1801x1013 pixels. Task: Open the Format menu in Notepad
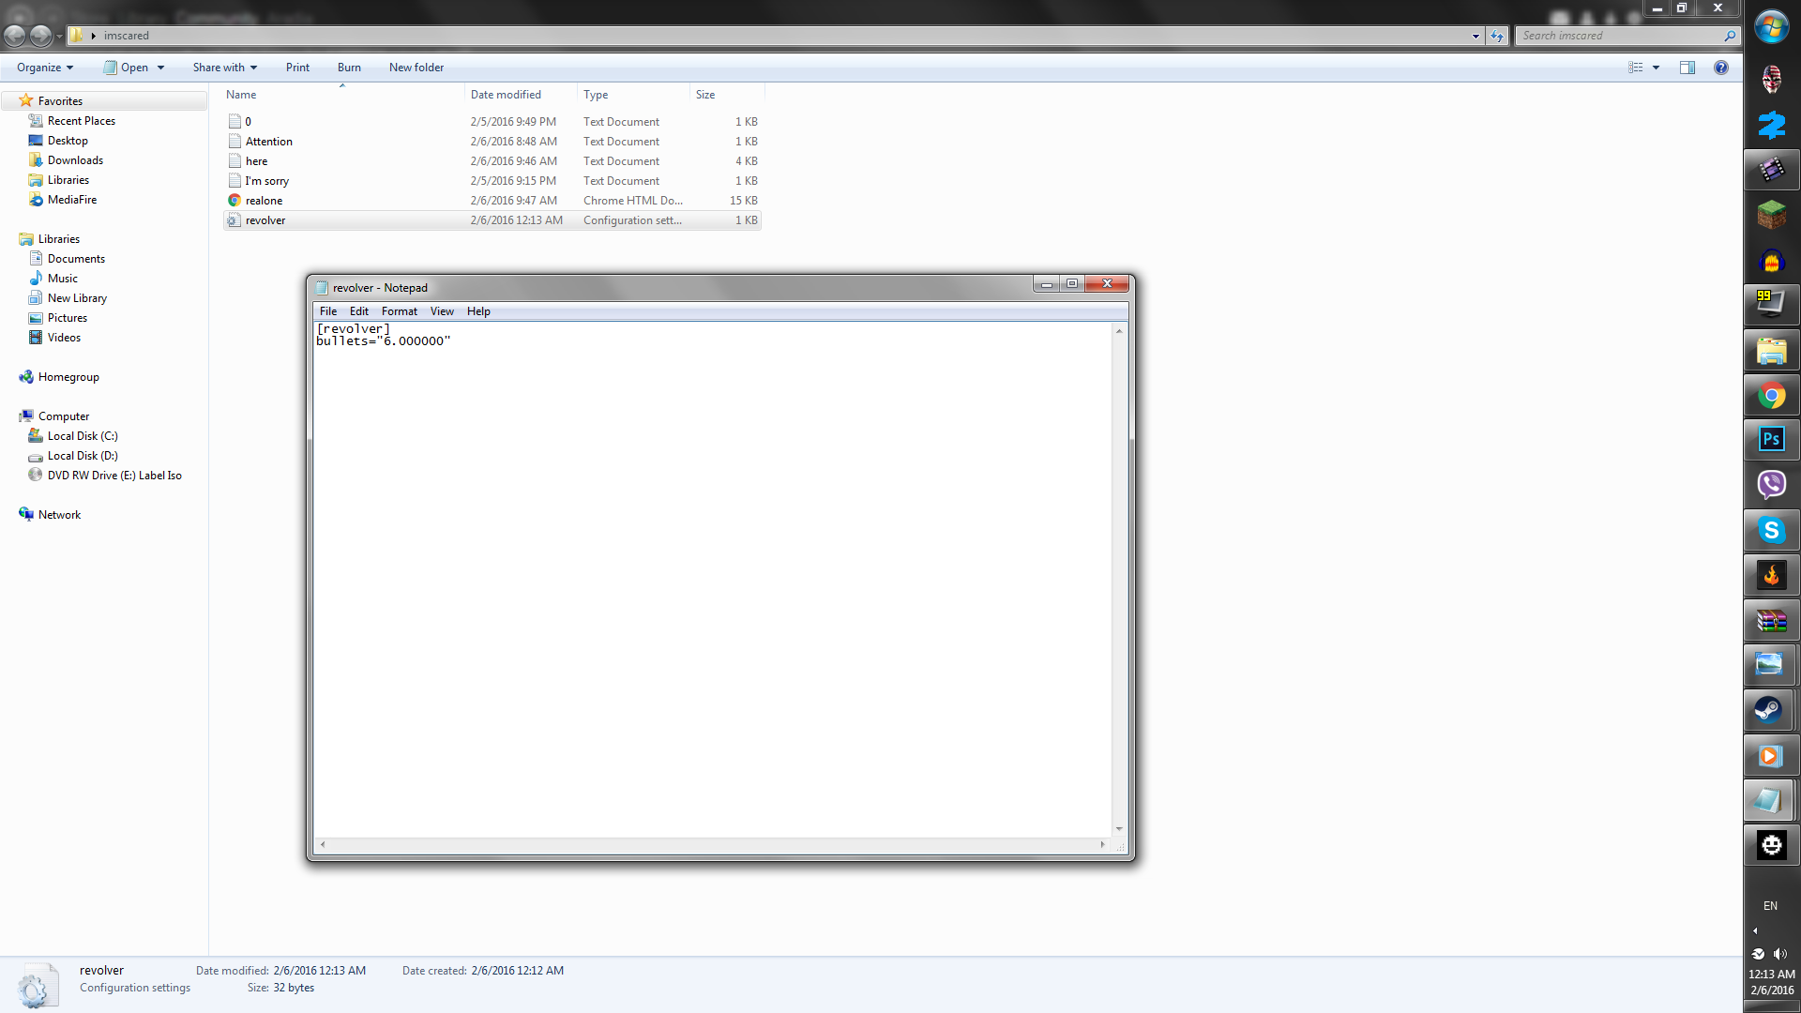click(x=399, y=311)
